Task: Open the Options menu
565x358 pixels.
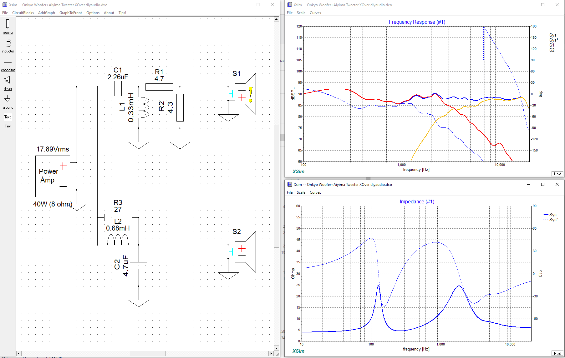Action: click(93, 13)
